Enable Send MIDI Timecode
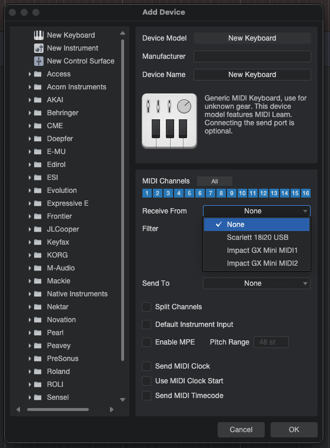330x448 pixels. point(146,396)
